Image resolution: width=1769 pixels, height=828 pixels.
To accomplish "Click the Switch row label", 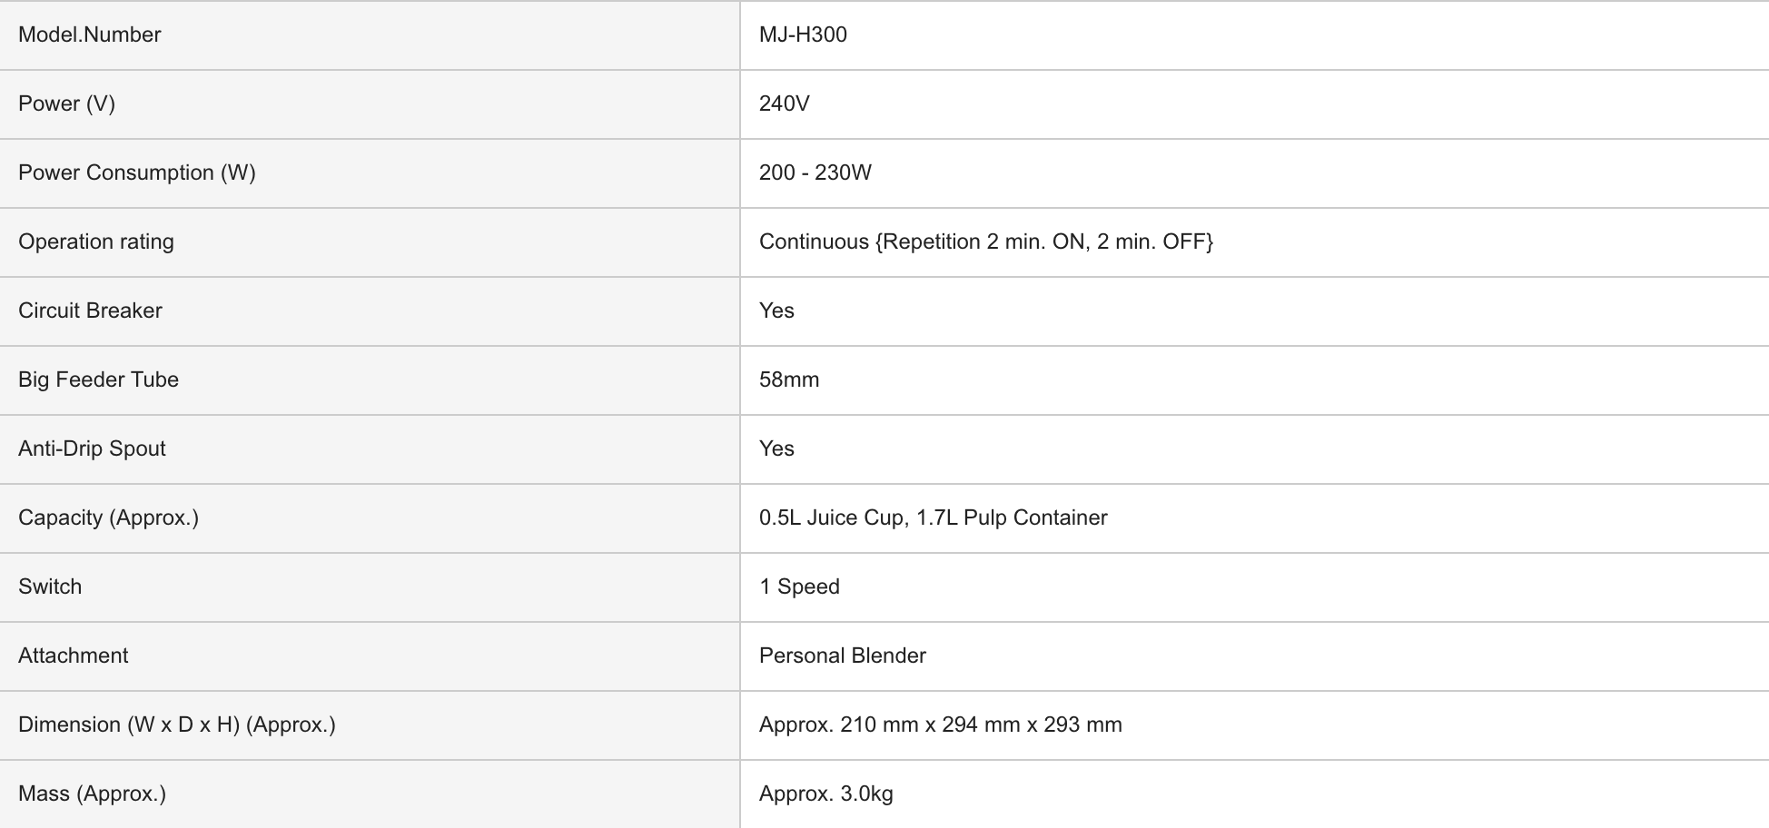I will (50, 586).
